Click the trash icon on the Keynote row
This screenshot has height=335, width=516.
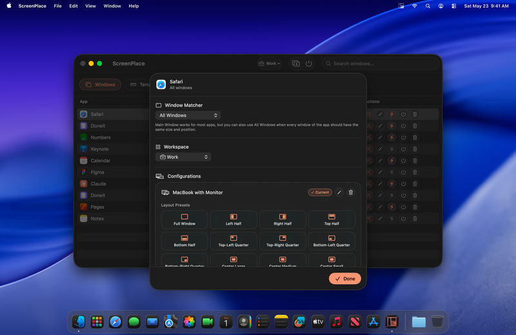coord(415,149)
